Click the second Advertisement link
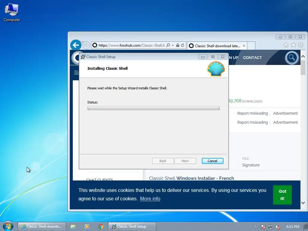The height and width of the screenshot is (231, 308). click(x=285, y=122)
